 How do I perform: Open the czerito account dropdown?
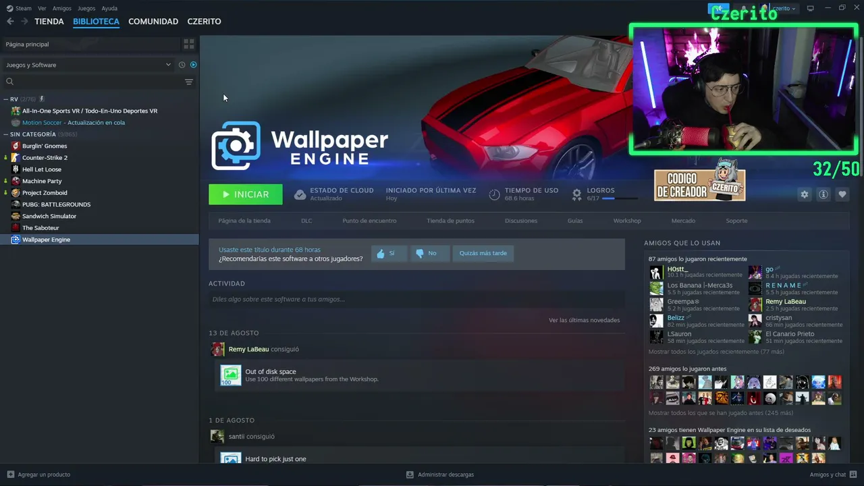point(784,8)
